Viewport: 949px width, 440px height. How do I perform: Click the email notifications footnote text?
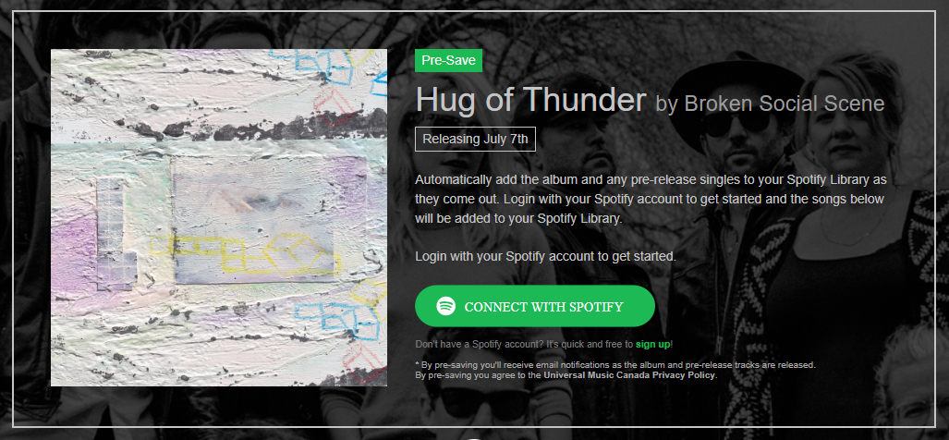[x=615, y=365]
